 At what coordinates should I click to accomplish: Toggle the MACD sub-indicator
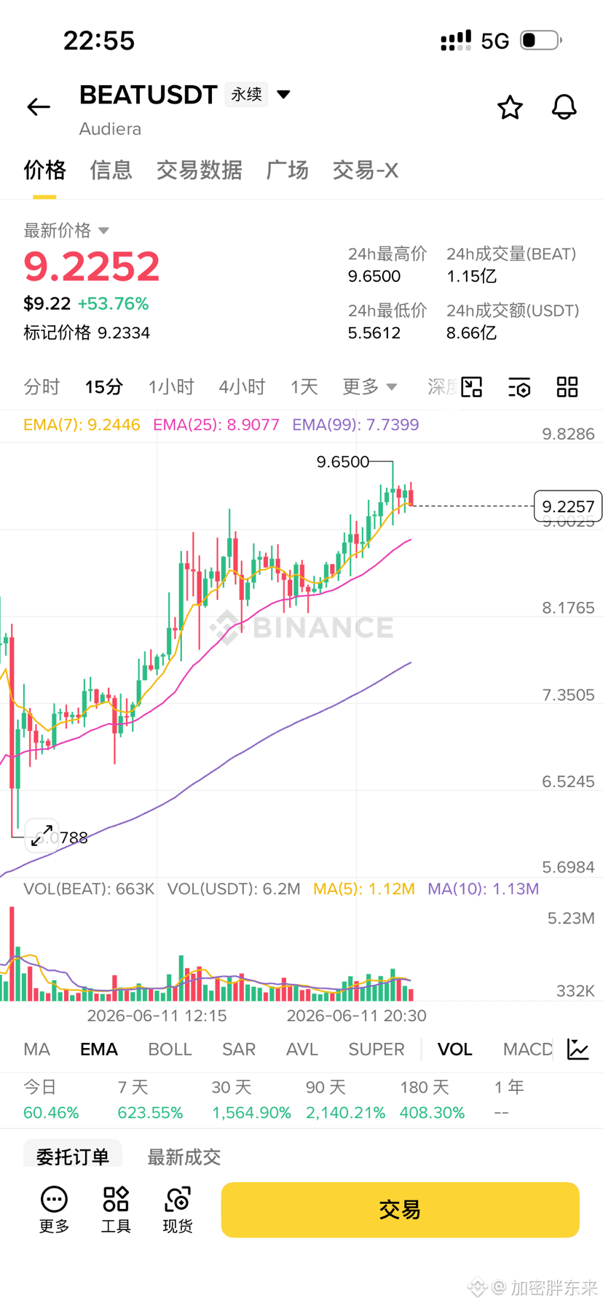coord(528,1049)
